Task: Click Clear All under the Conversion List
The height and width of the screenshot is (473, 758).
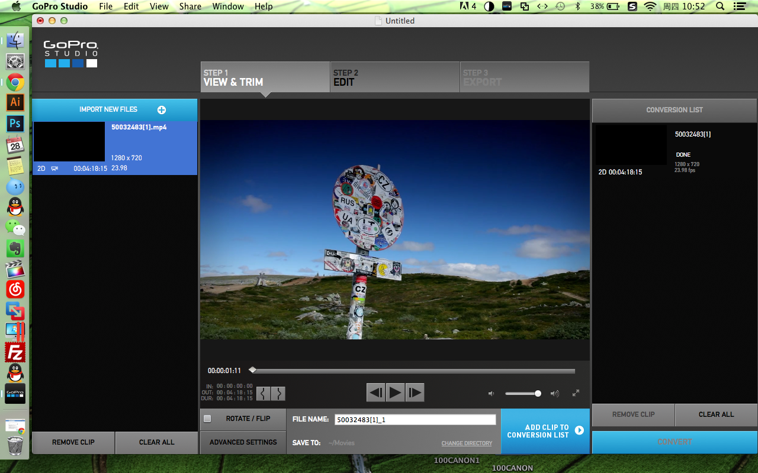Action: 717,414
